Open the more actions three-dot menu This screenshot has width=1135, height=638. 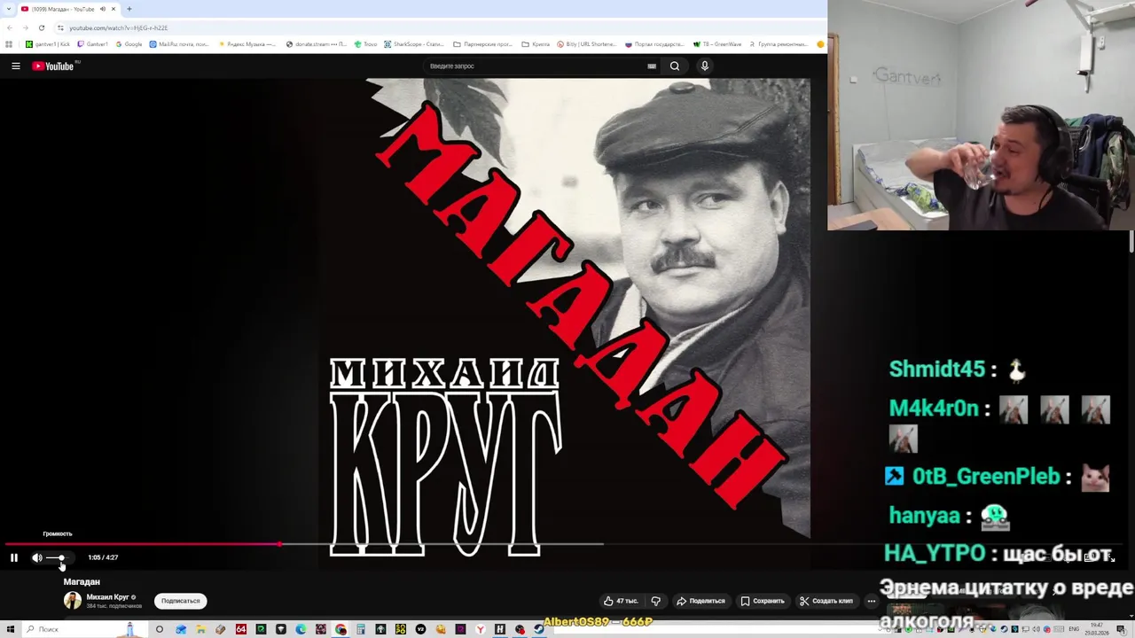tap(872, 601)
